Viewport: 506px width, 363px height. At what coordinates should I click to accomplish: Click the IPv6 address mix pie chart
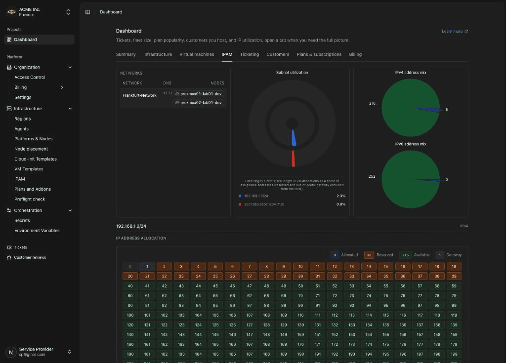[411, 179]
